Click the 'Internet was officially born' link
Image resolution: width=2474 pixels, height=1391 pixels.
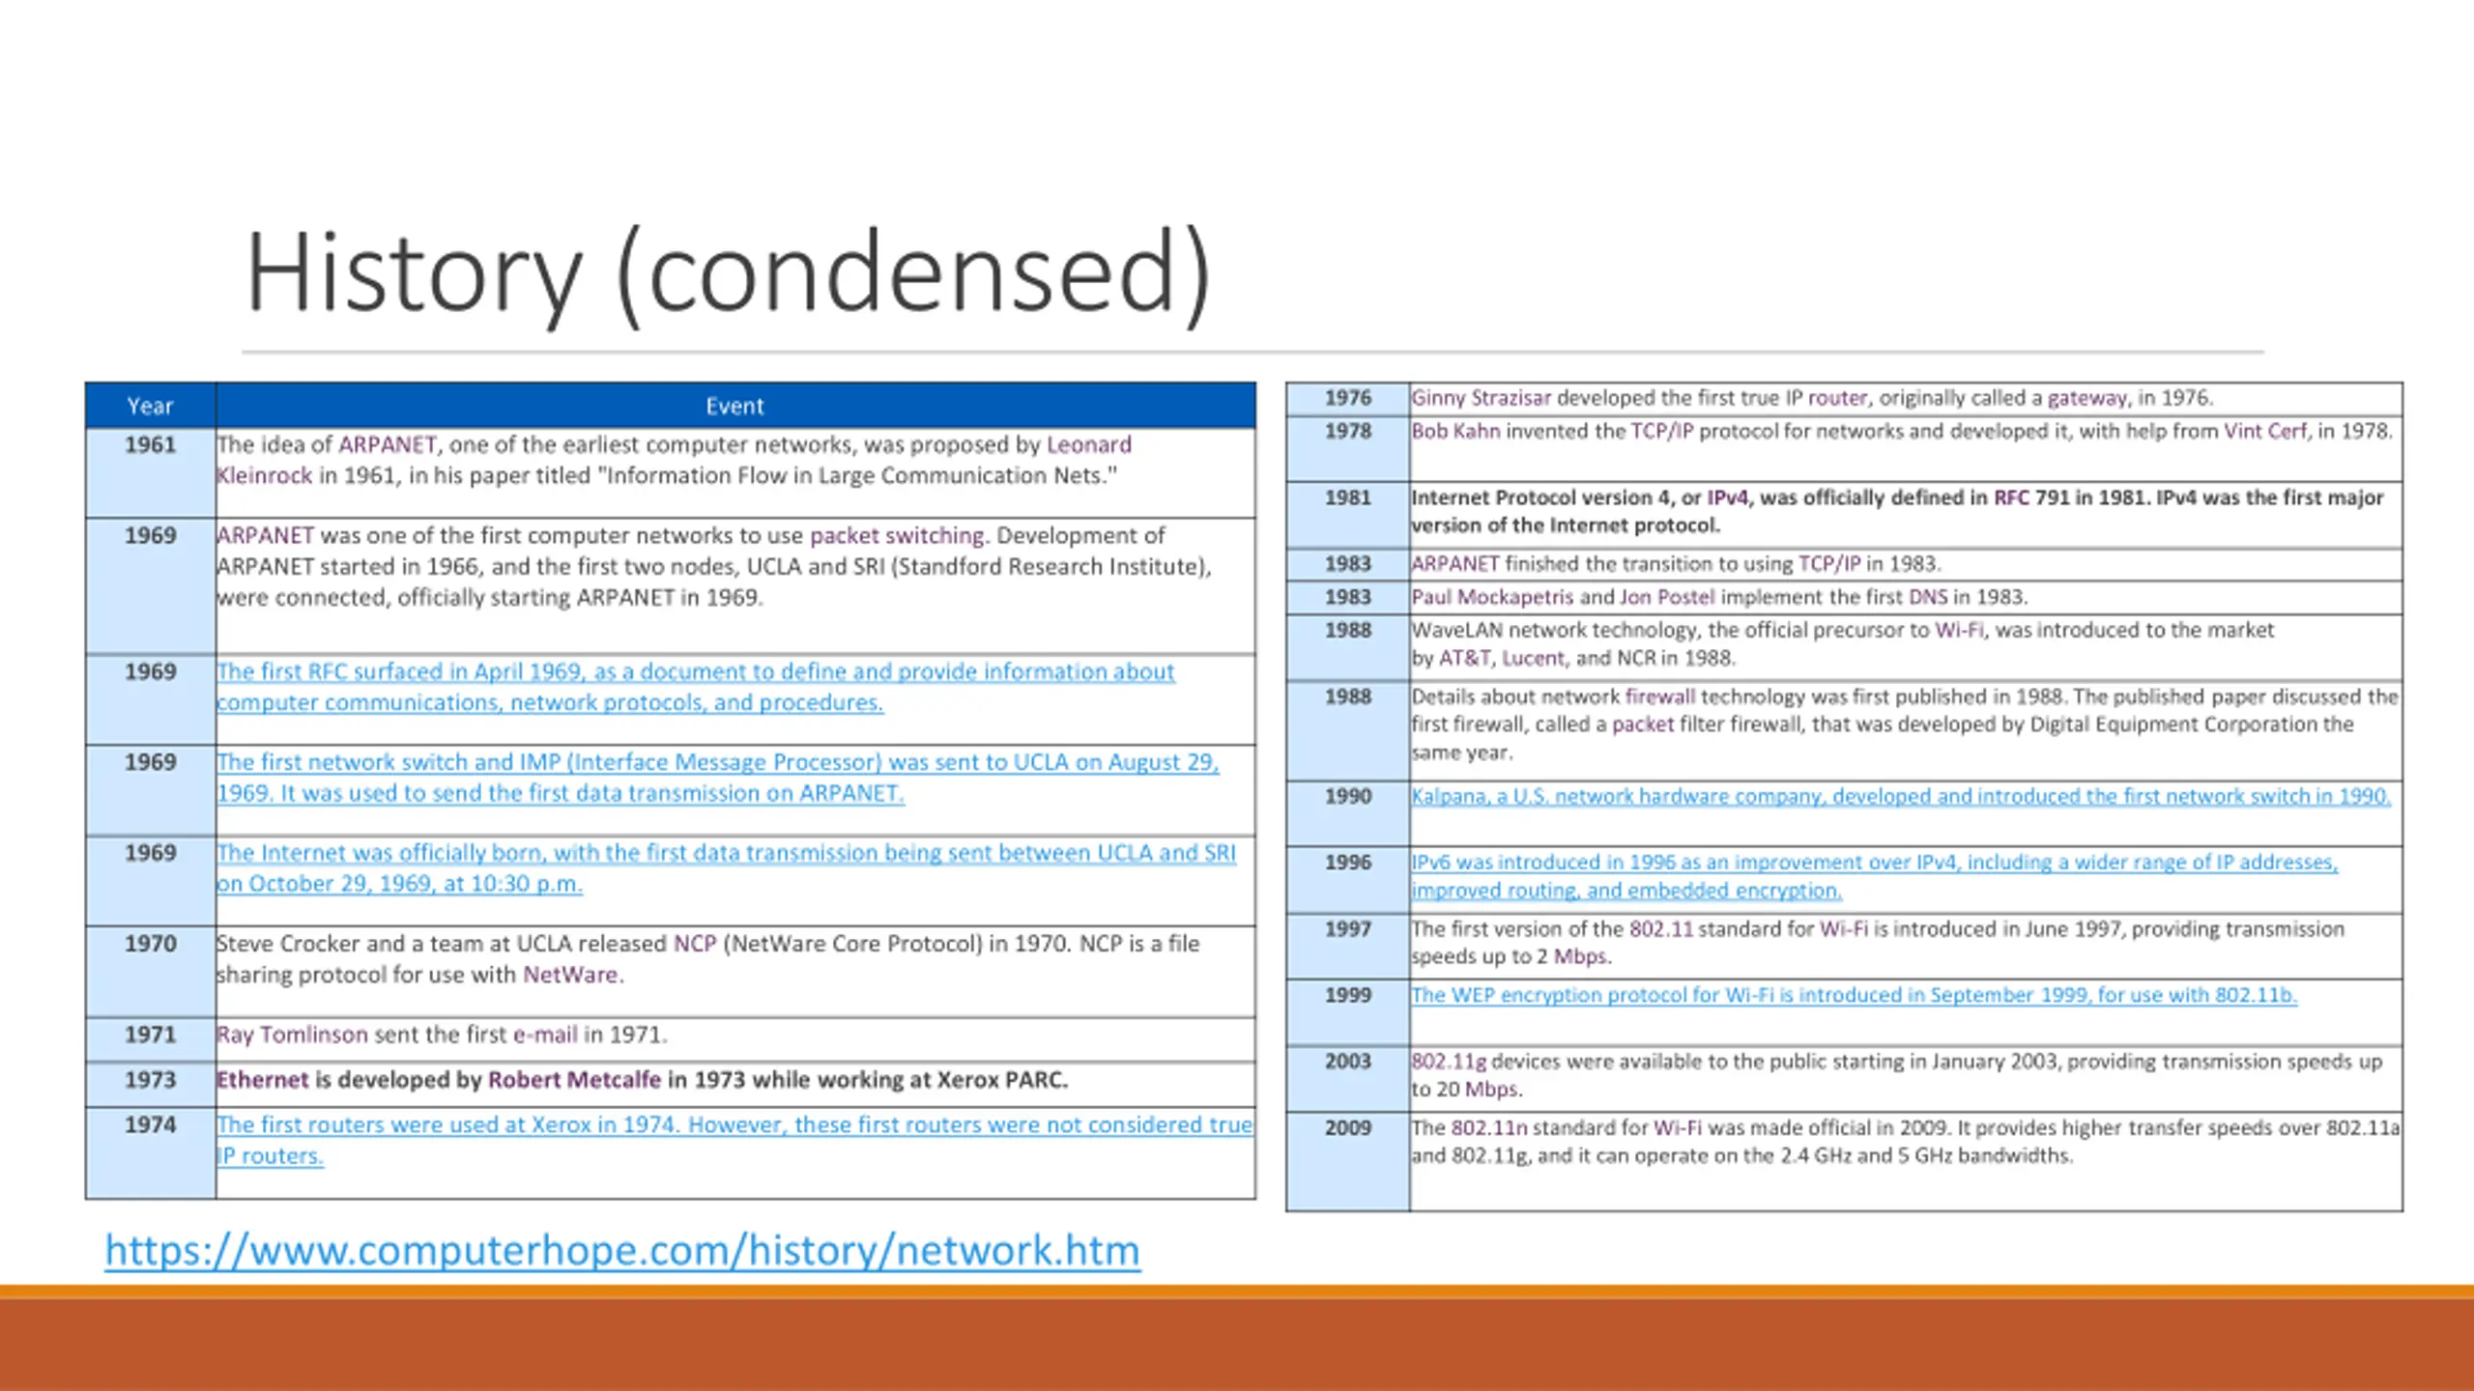pos(725,854)
